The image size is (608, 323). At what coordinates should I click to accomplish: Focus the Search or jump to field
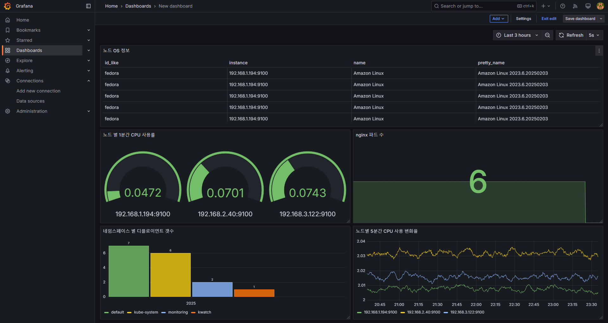[483, 6]
